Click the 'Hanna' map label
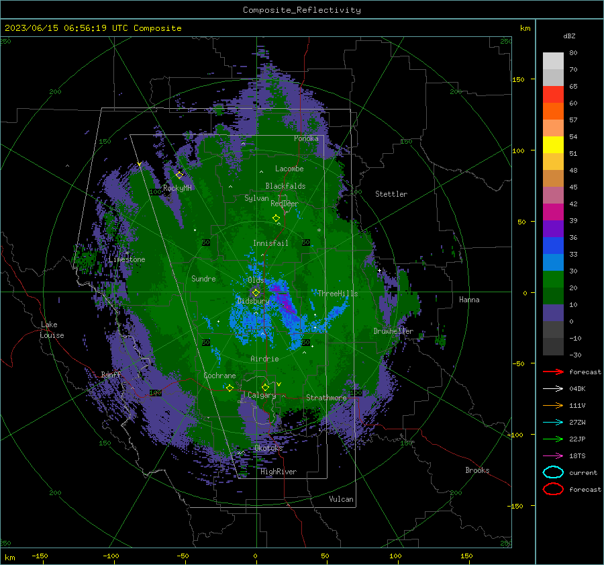 click(469, 300)
